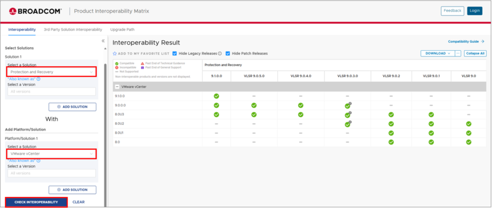Viewport: 492px width, 208px height.
Task: Click compatible check for vCenter 8.0 under VLSR 9.0.2
Action: coord(391,142)
